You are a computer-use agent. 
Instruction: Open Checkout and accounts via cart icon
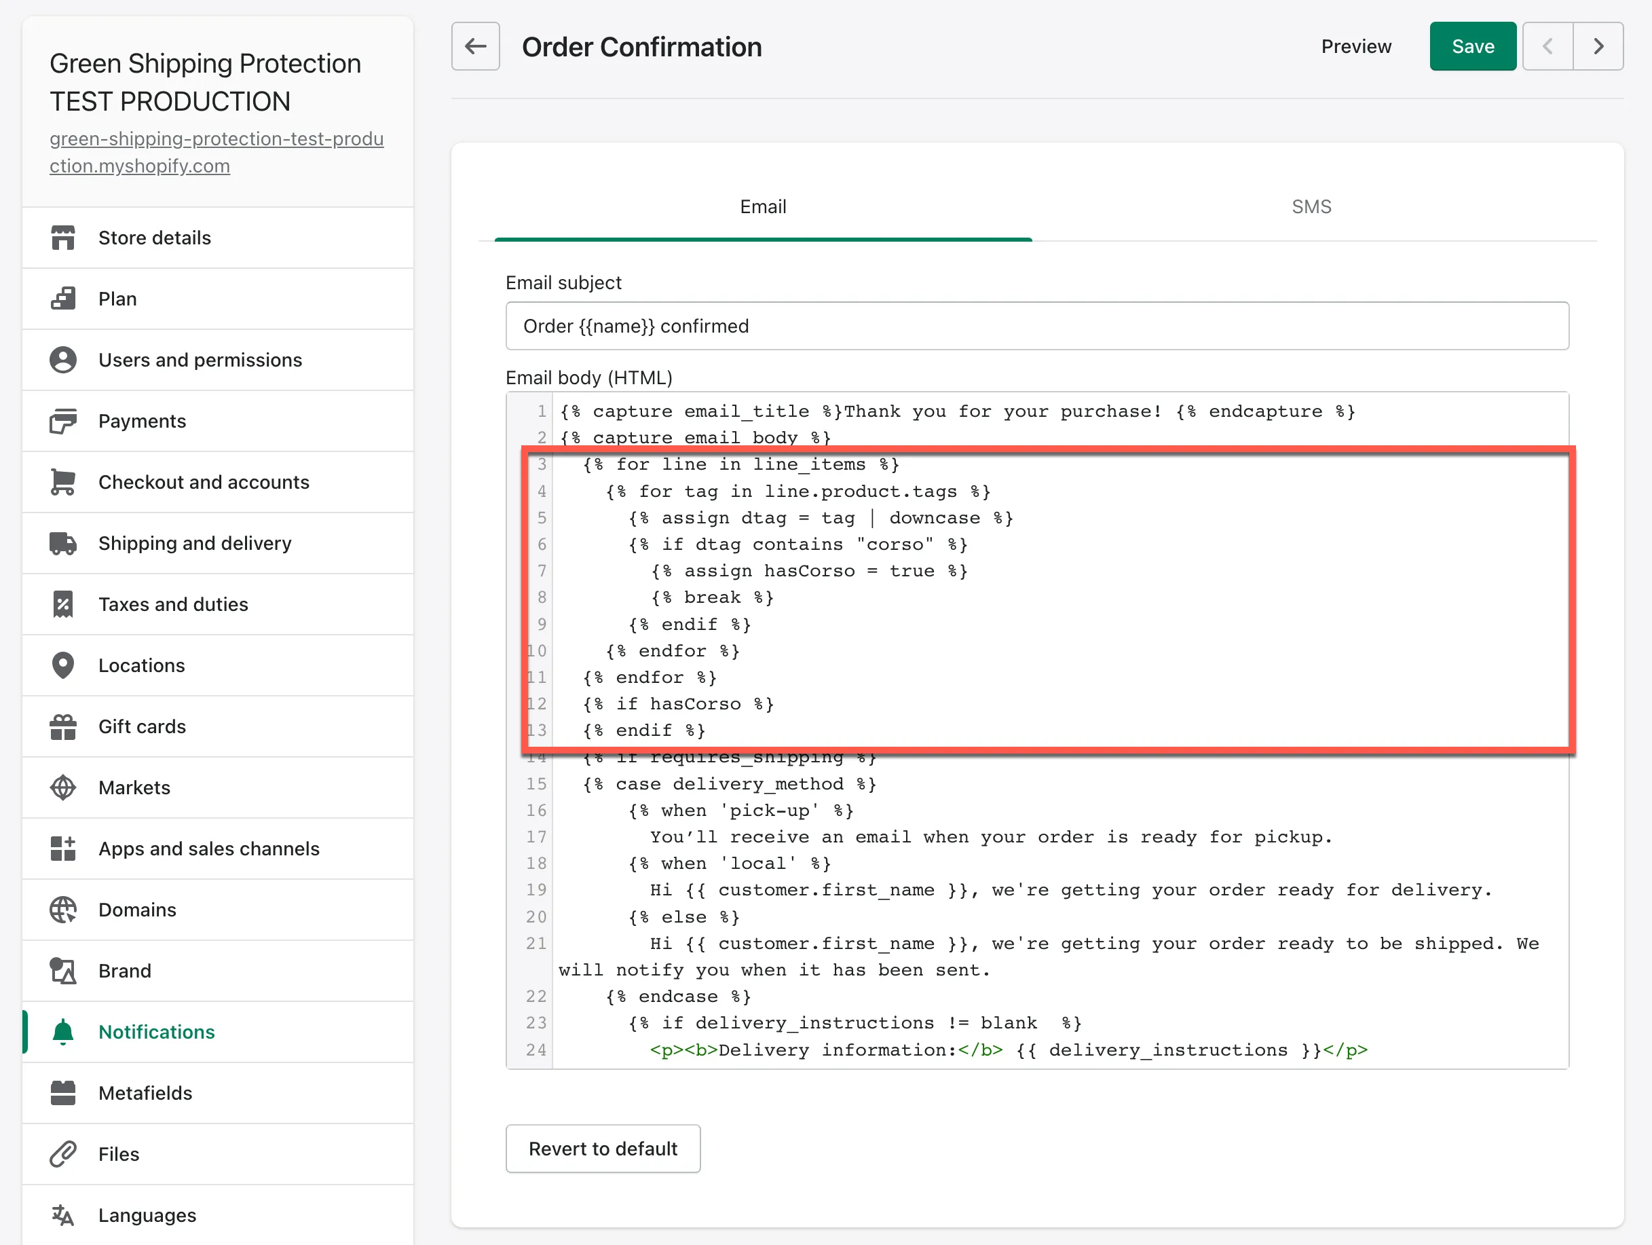point(62,482)
